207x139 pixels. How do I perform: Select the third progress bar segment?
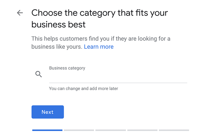pos(111,130)
